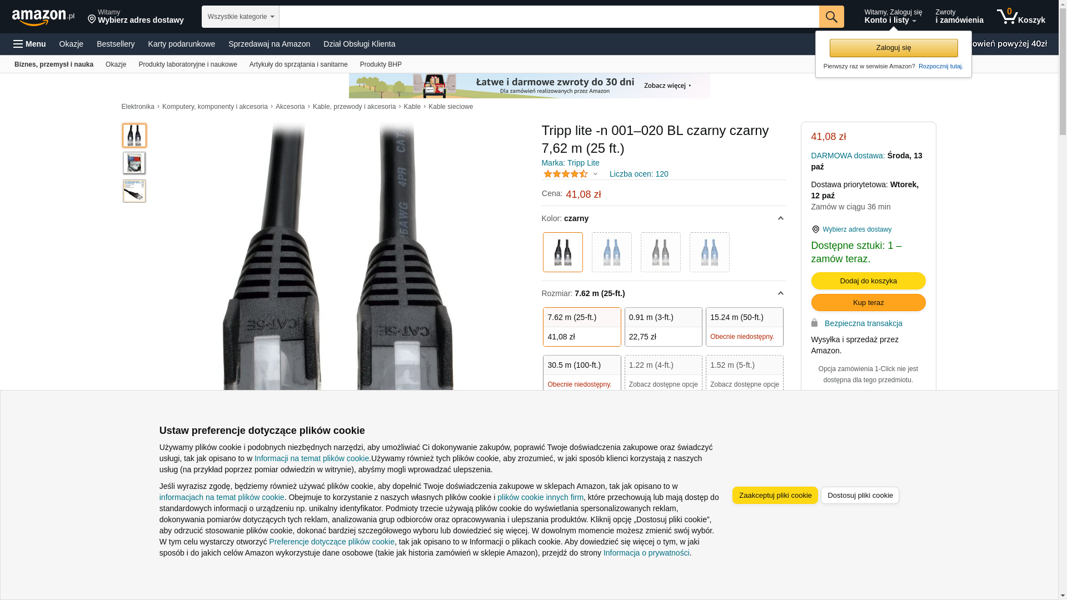Image resolution: width=1067 pixels, height=600 pixels.
Task: Choose the 0.91 m (3-ft.) size option
Action: point(663,327)
